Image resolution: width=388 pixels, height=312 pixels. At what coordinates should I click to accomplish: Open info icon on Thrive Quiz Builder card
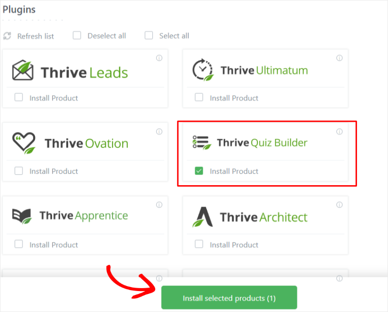click(x=339, y=131)
